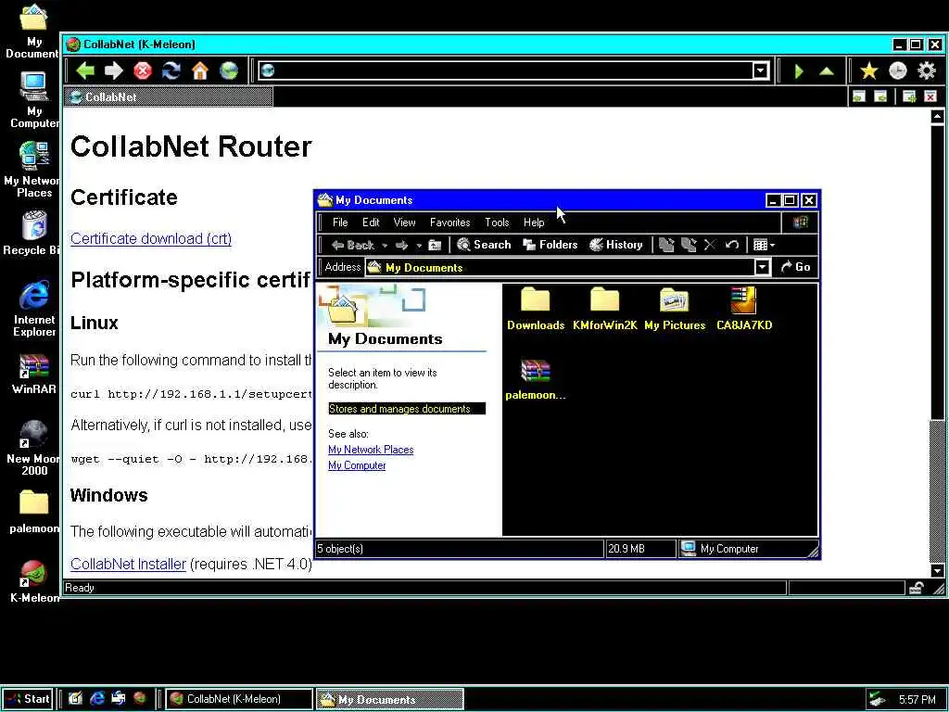Select Recycle Bin desktop icon
The height and width of the screenshot is (712, 949).
coord(32,233)
